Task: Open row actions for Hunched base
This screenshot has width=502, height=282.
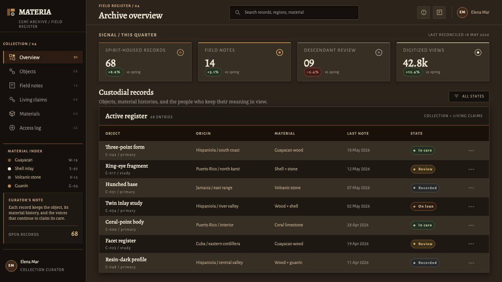Action: coord(471,188)
